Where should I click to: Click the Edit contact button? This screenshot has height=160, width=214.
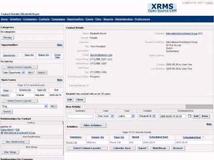point(70,100)
